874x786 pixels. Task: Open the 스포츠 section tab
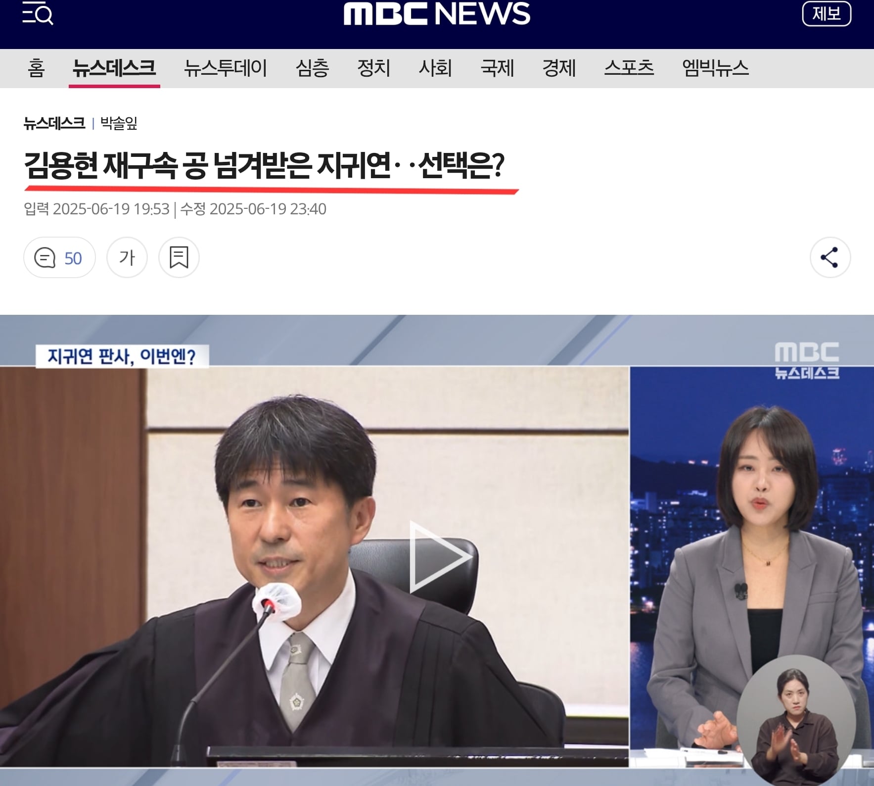pos(629,68)
